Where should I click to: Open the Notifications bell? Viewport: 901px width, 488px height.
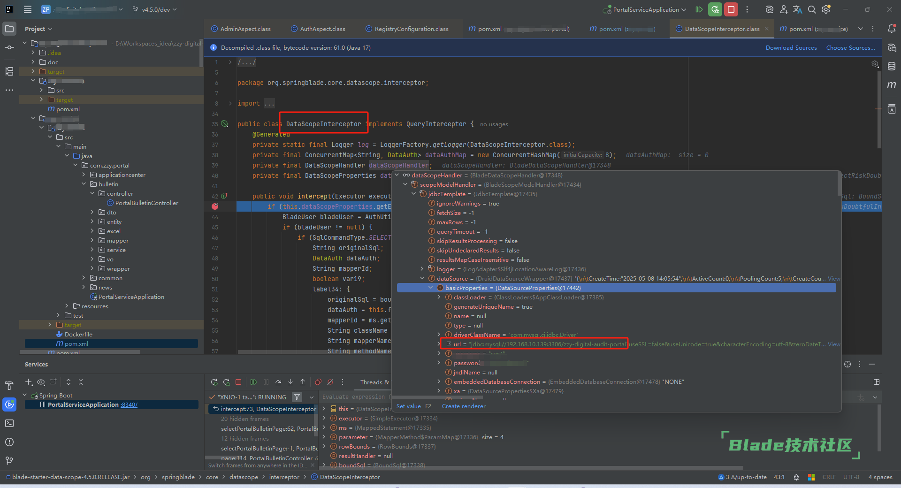tap(892, 29)
